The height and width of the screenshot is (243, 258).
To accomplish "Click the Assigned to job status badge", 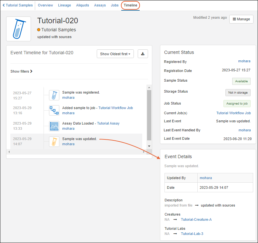I will [237, 104].
